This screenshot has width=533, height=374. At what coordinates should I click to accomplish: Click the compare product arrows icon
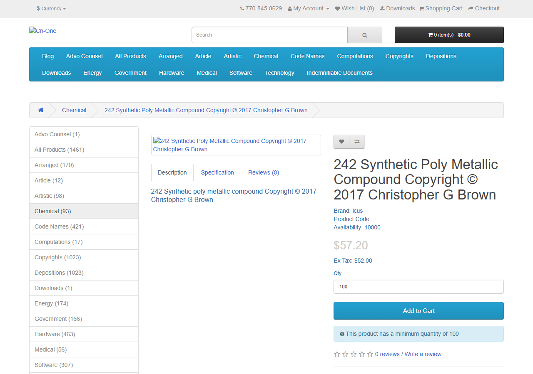pos(357,142)
